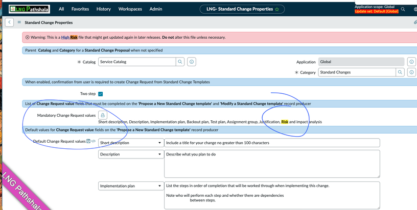
Task: Dismiss the warning message x icon
Action: pyautogui.click(x=28, y=37)
